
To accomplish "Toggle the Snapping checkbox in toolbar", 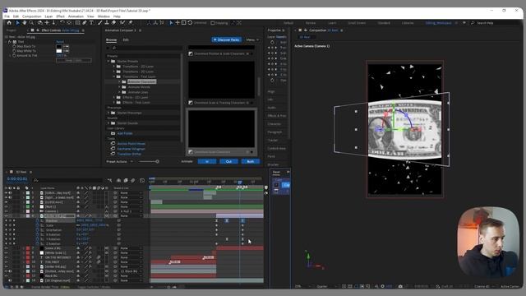I will point(213,23).
